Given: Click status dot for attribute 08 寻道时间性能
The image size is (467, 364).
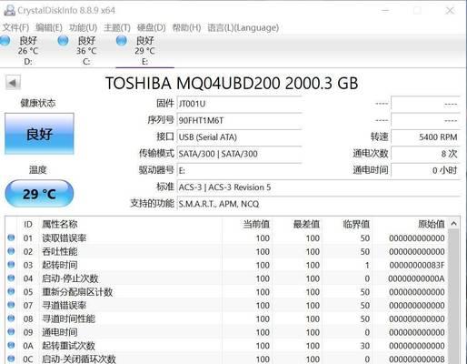Looking at the screenshot, I should pos(11,318).
